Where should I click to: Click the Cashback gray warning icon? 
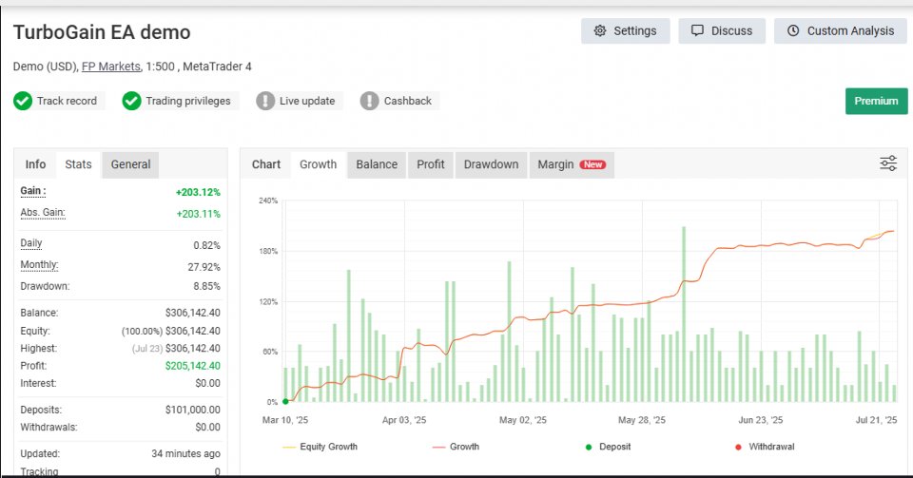[x=370, y=101]
